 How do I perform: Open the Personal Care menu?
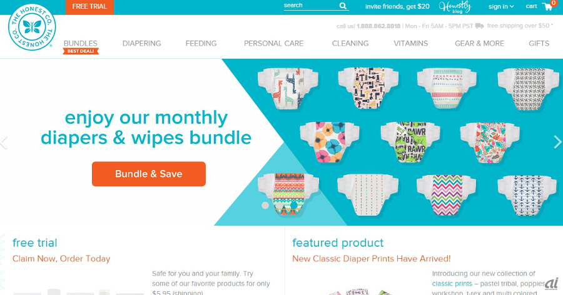click(273, 43)
